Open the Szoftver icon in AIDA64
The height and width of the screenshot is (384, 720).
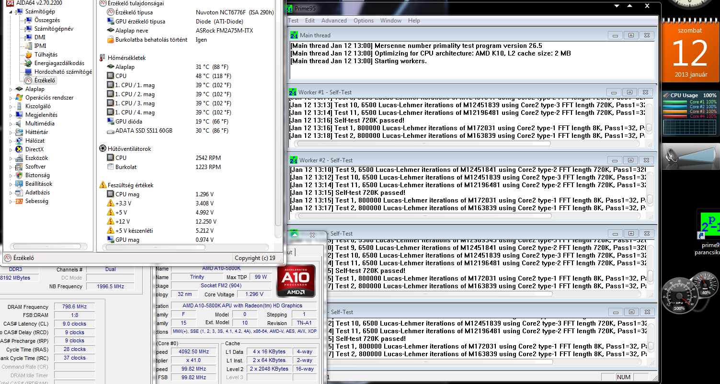point(19,167)
